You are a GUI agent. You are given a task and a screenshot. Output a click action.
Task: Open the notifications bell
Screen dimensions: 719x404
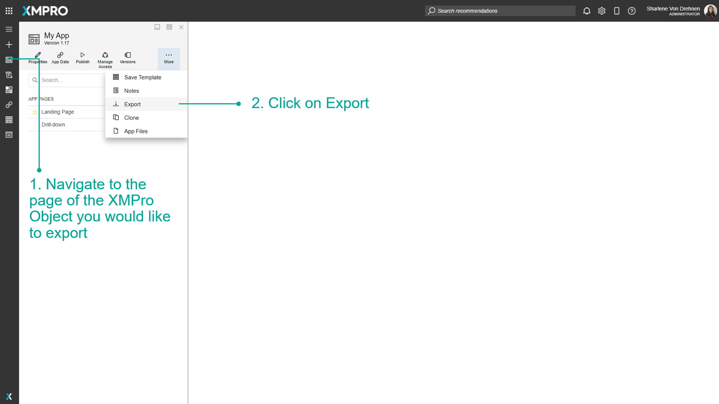(x=586, y=11)
